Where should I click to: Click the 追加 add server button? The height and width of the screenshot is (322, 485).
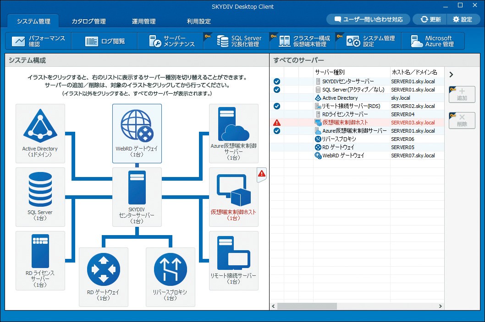click(x=462, y=94)
